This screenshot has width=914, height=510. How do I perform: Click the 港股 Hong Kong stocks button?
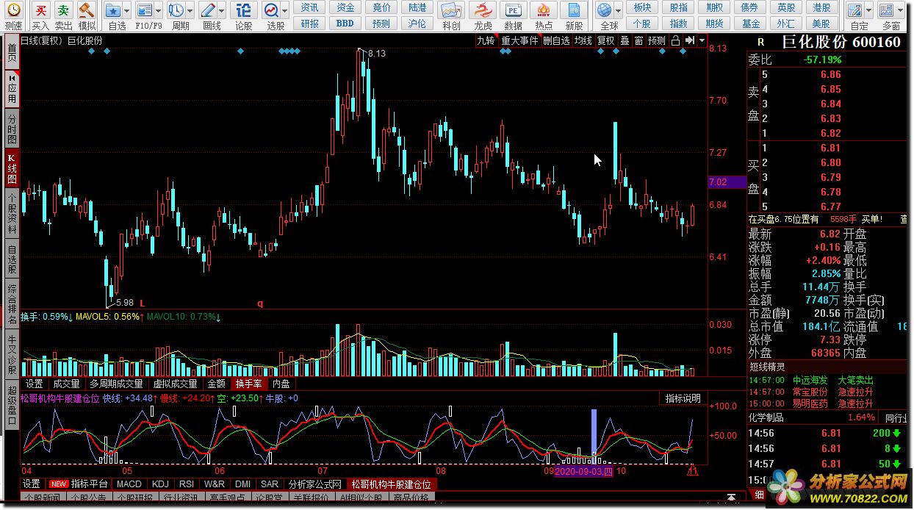click(821, 7)
